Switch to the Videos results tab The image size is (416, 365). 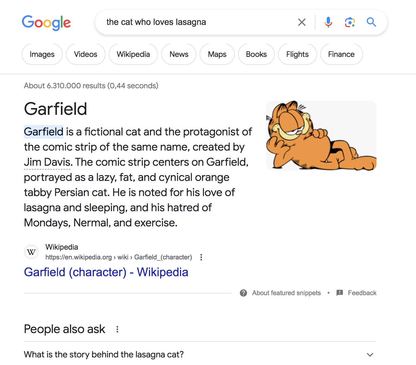85,54
